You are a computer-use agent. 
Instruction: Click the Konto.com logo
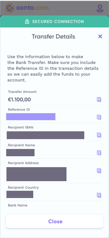[x=27, y=8]
